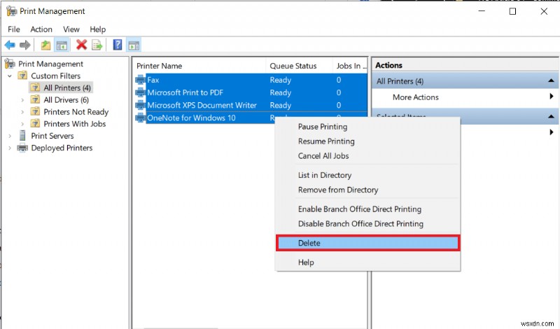Click OneNote for Windows 10 row name

coord(191,118)
